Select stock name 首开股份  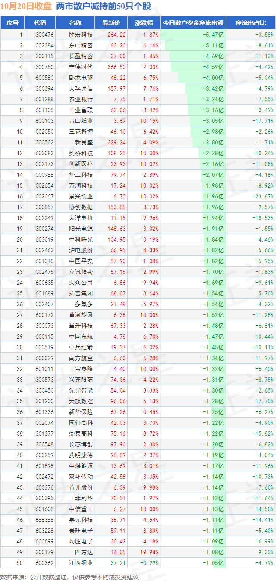click(81, 487)
